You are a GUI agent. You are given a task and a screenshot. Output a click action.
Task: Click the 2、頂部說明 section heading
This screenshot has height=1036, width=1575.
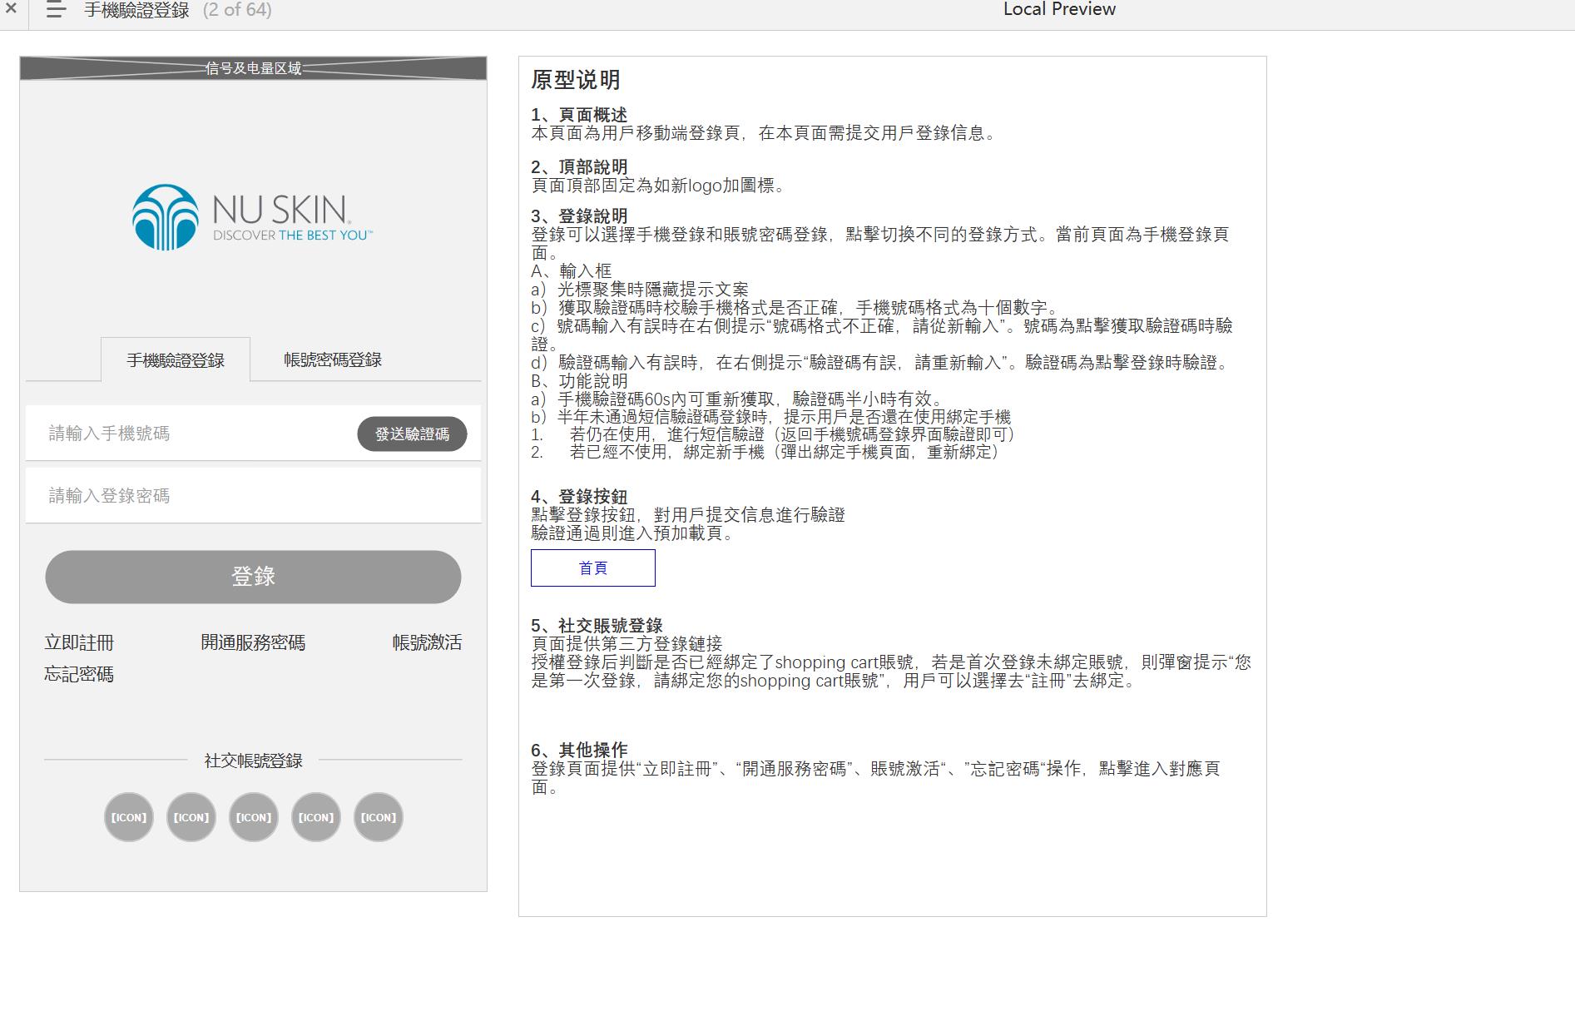point(579,166)
